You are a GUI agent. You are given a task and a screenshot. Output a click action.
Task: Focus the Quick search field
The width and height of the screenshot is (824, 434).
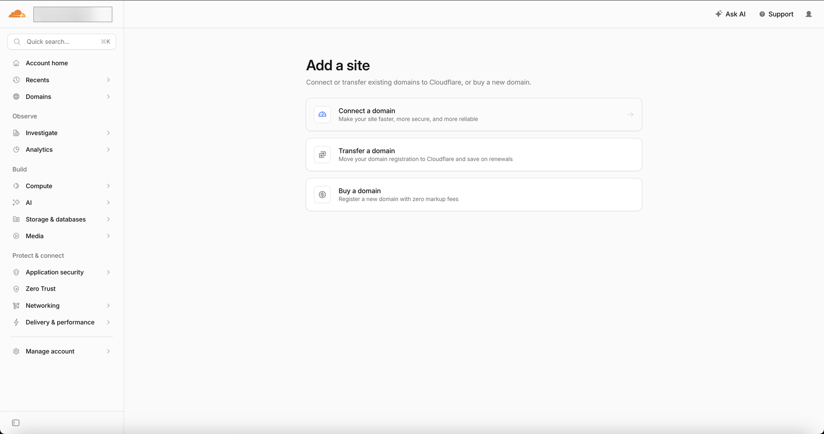pyautogui.click(x=62, y=41)
